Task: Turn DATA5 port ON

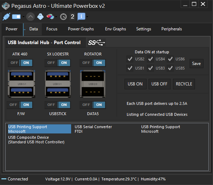Action: click(x=99, y=105)
